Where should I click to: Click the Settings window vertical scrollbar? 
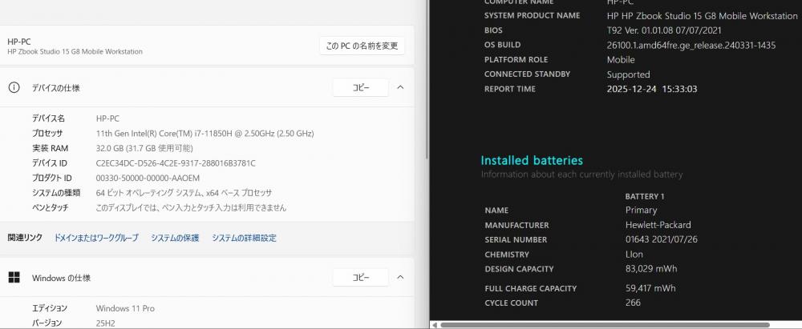point(426,80)
